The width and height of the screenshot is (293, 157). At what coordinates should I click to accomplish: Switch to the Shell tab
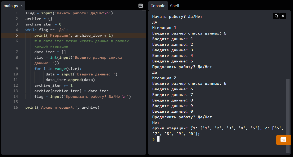click(x=175, y=6)
